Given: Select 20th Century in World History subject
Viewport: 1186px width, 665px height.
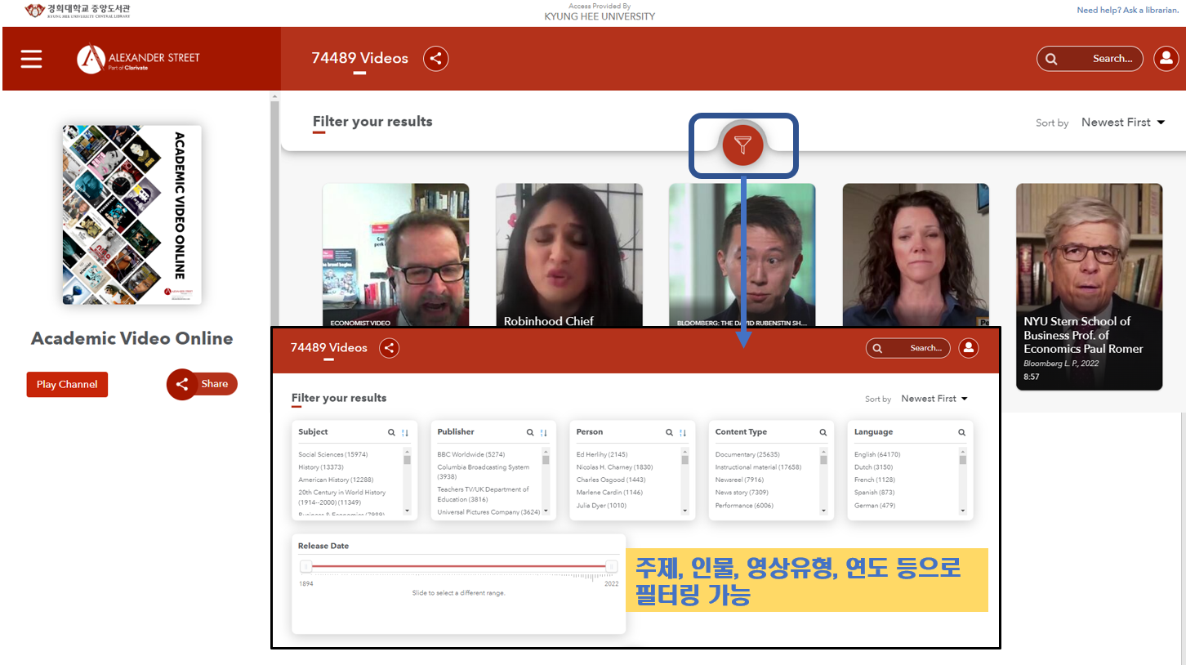Looking at the screenshot, I should [341, 498].
